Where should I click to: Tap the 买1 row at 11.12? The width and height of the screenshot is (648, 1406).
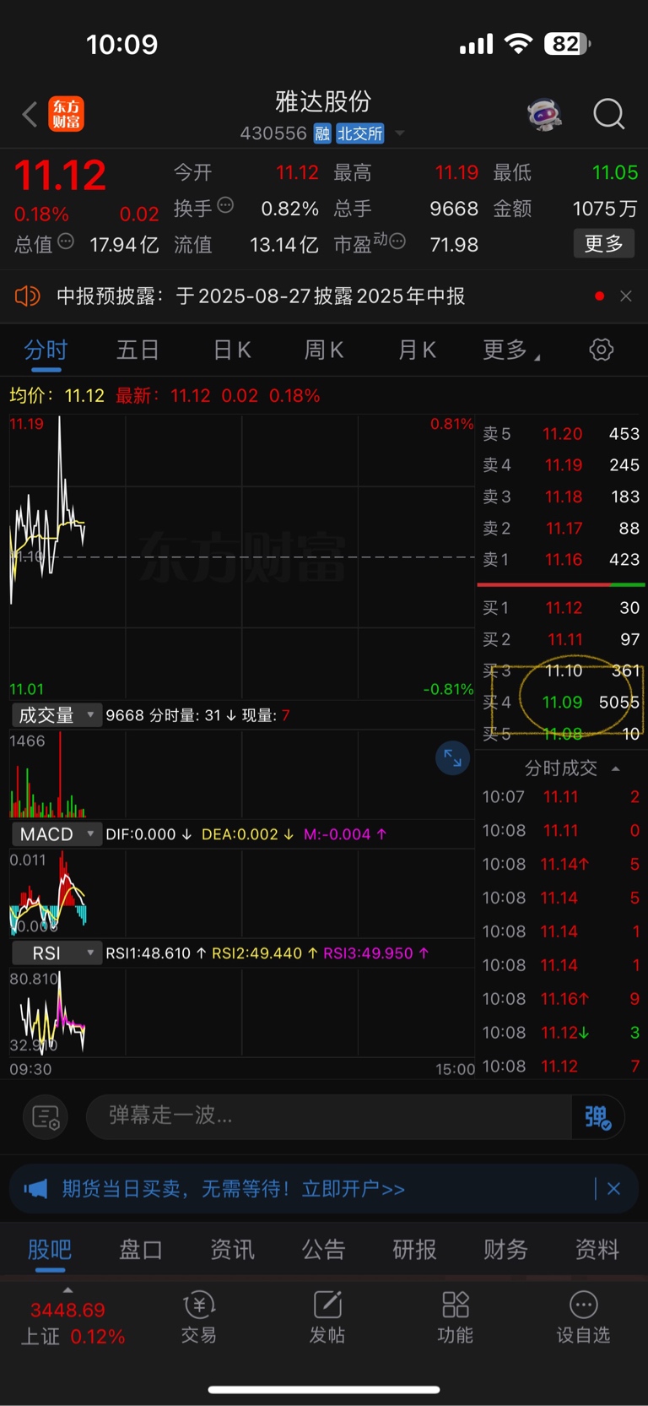pos(561,608)
